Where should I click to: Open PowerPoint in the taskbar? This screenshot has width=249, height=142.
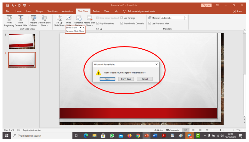click(146, 136)
